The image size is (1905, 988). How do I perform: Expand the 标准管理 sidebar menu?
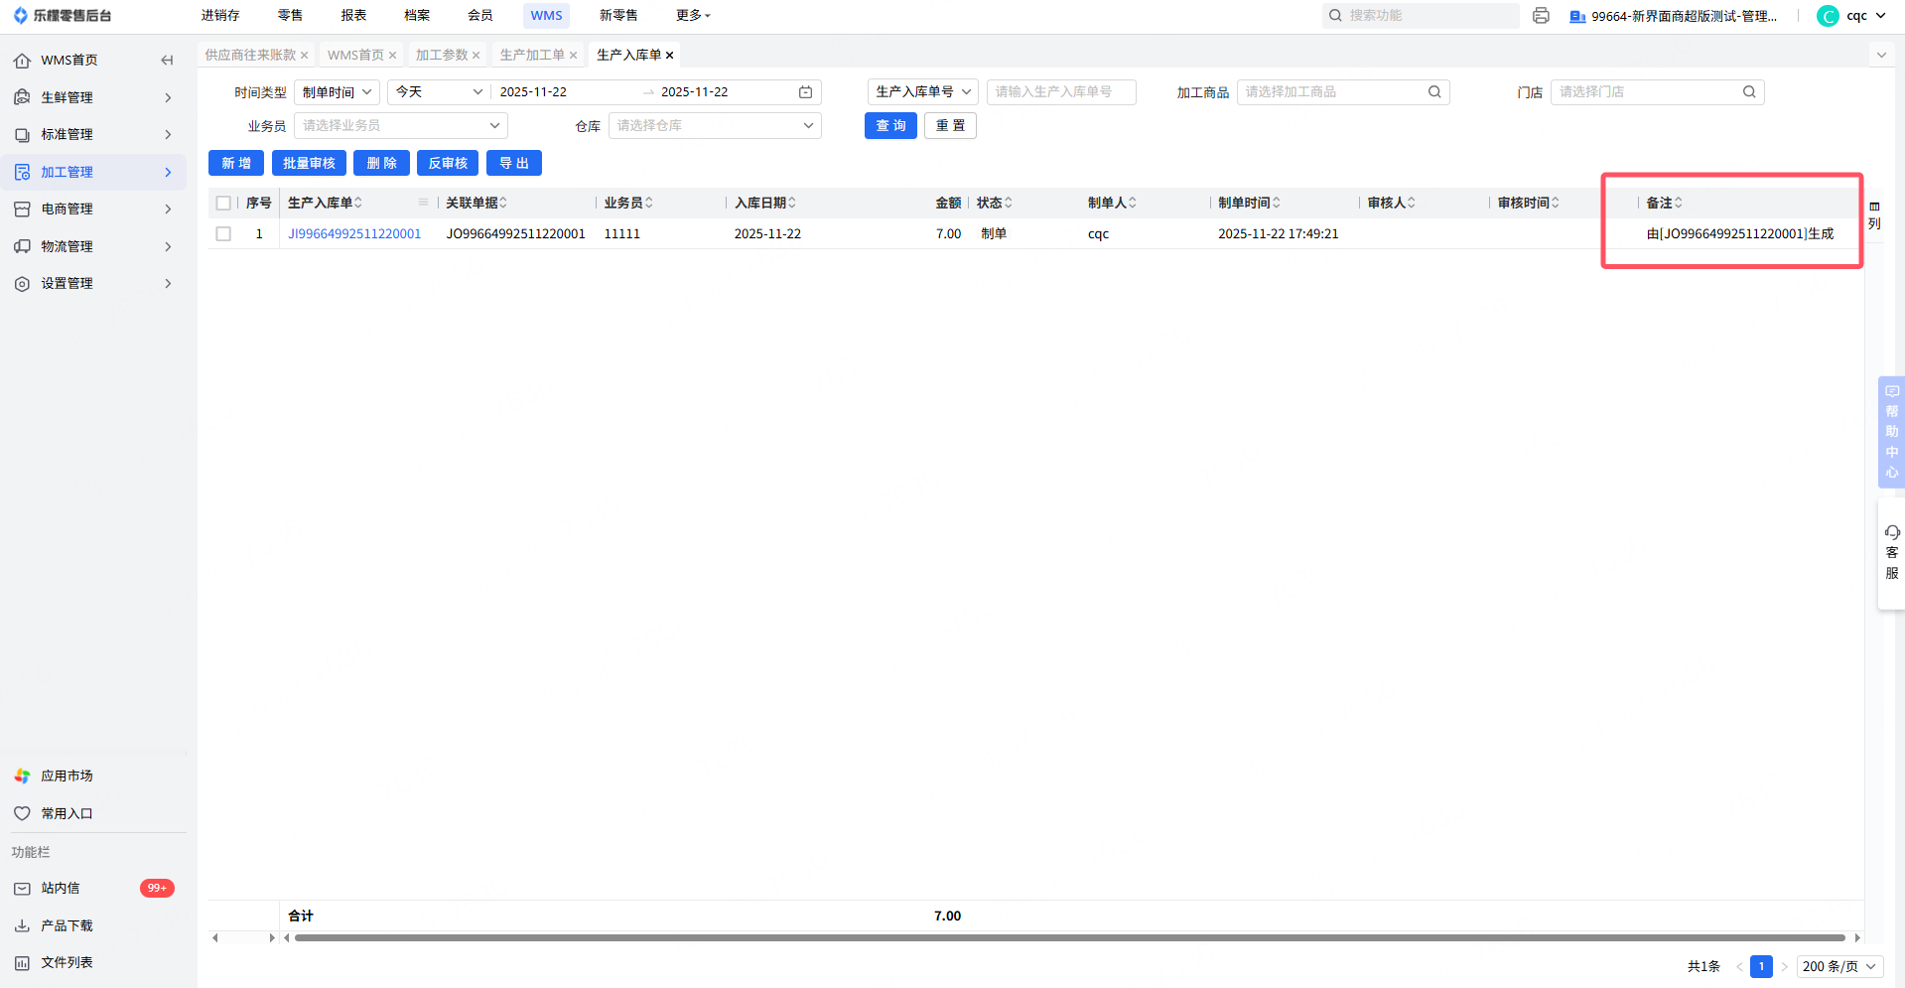coord(93,135)
